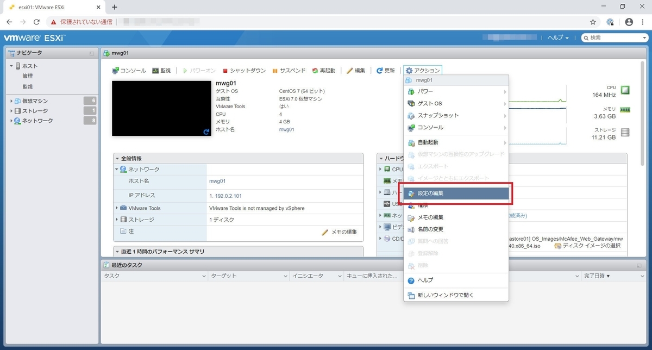Select Manage (管理) in navigator
The image size is (652, 350).
point(28,76)
